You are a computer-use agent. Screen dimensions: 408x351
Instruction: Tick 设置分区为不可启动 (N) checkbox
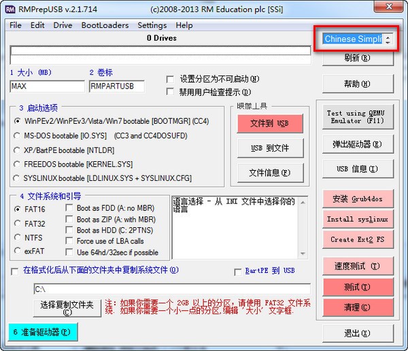170,79
